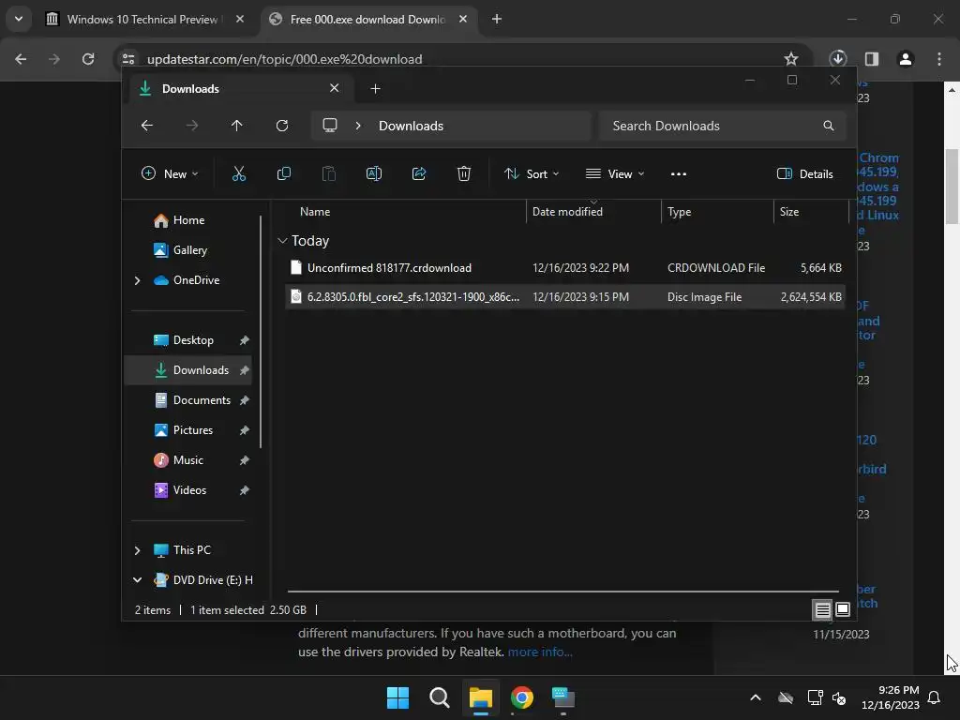
Task: Open a new Chrome tab
Action: [497, 19]
